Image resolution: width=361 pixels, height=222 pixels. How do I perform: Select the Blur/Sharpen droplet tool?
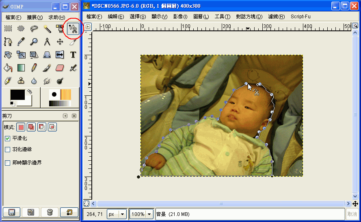pyautogui.click(x=34, y=81)
